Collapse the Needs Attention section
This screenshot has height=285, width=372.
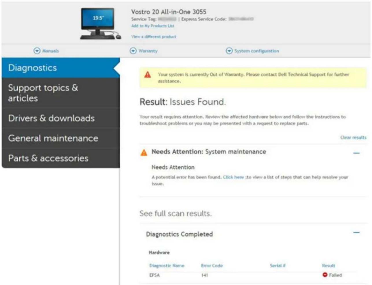click(356, 153)
